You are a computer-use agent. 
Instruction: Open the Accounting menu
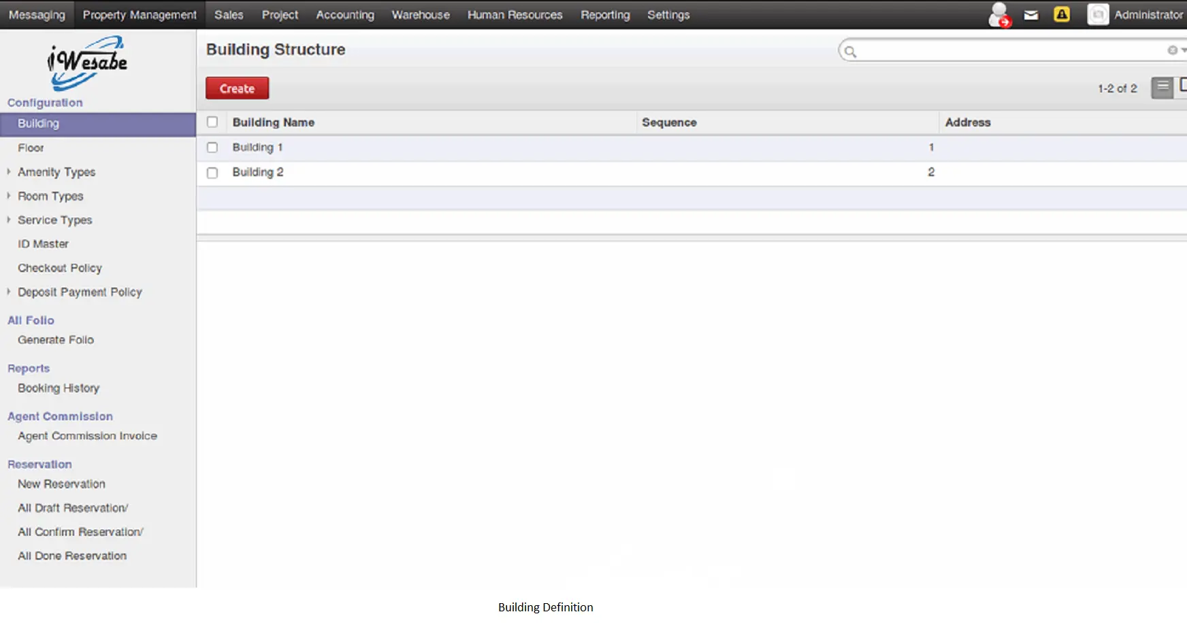(344, 15)
